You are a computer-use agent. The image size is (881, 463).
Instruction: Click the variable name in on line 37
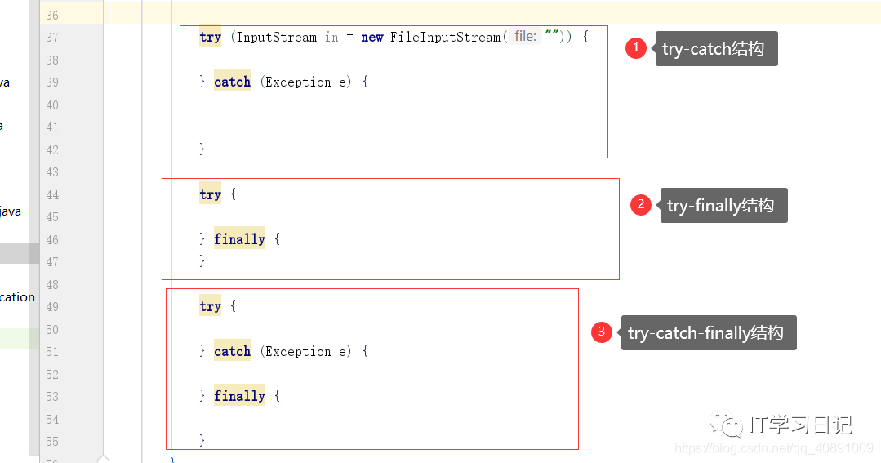pos(331,37)
